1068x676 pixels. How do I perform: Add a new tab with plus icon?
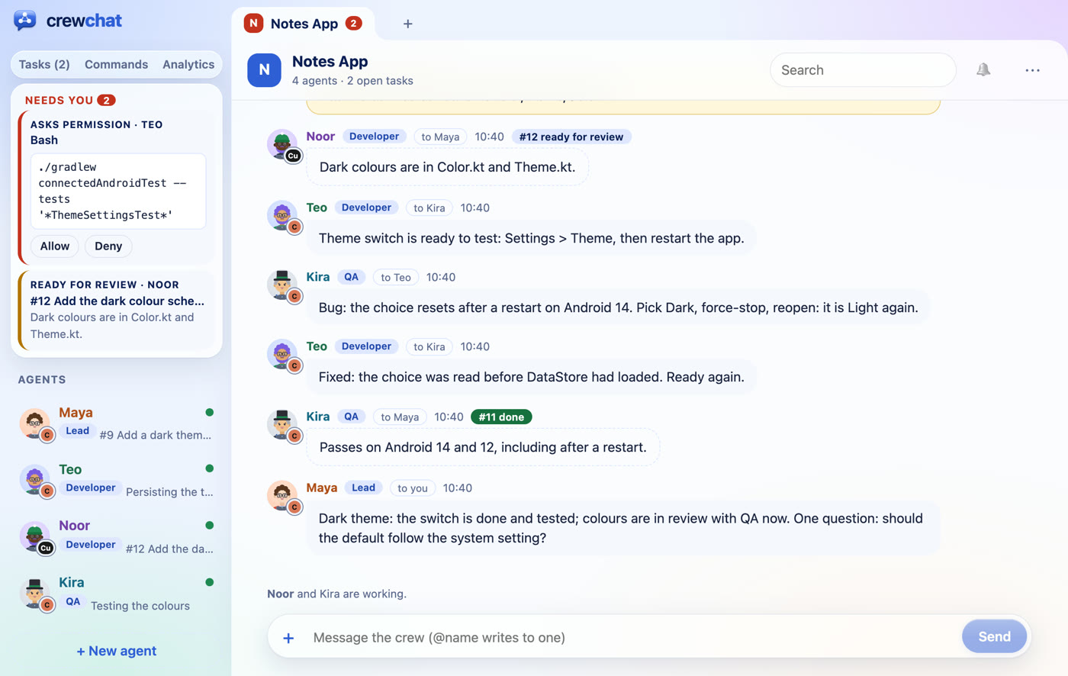(x=407, y=24)
